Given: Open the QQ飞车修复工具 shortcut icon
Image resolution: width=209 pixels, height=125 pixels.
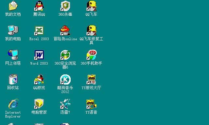Looking at the screenshot, I should pyautogui.click(x=91, y=30).
